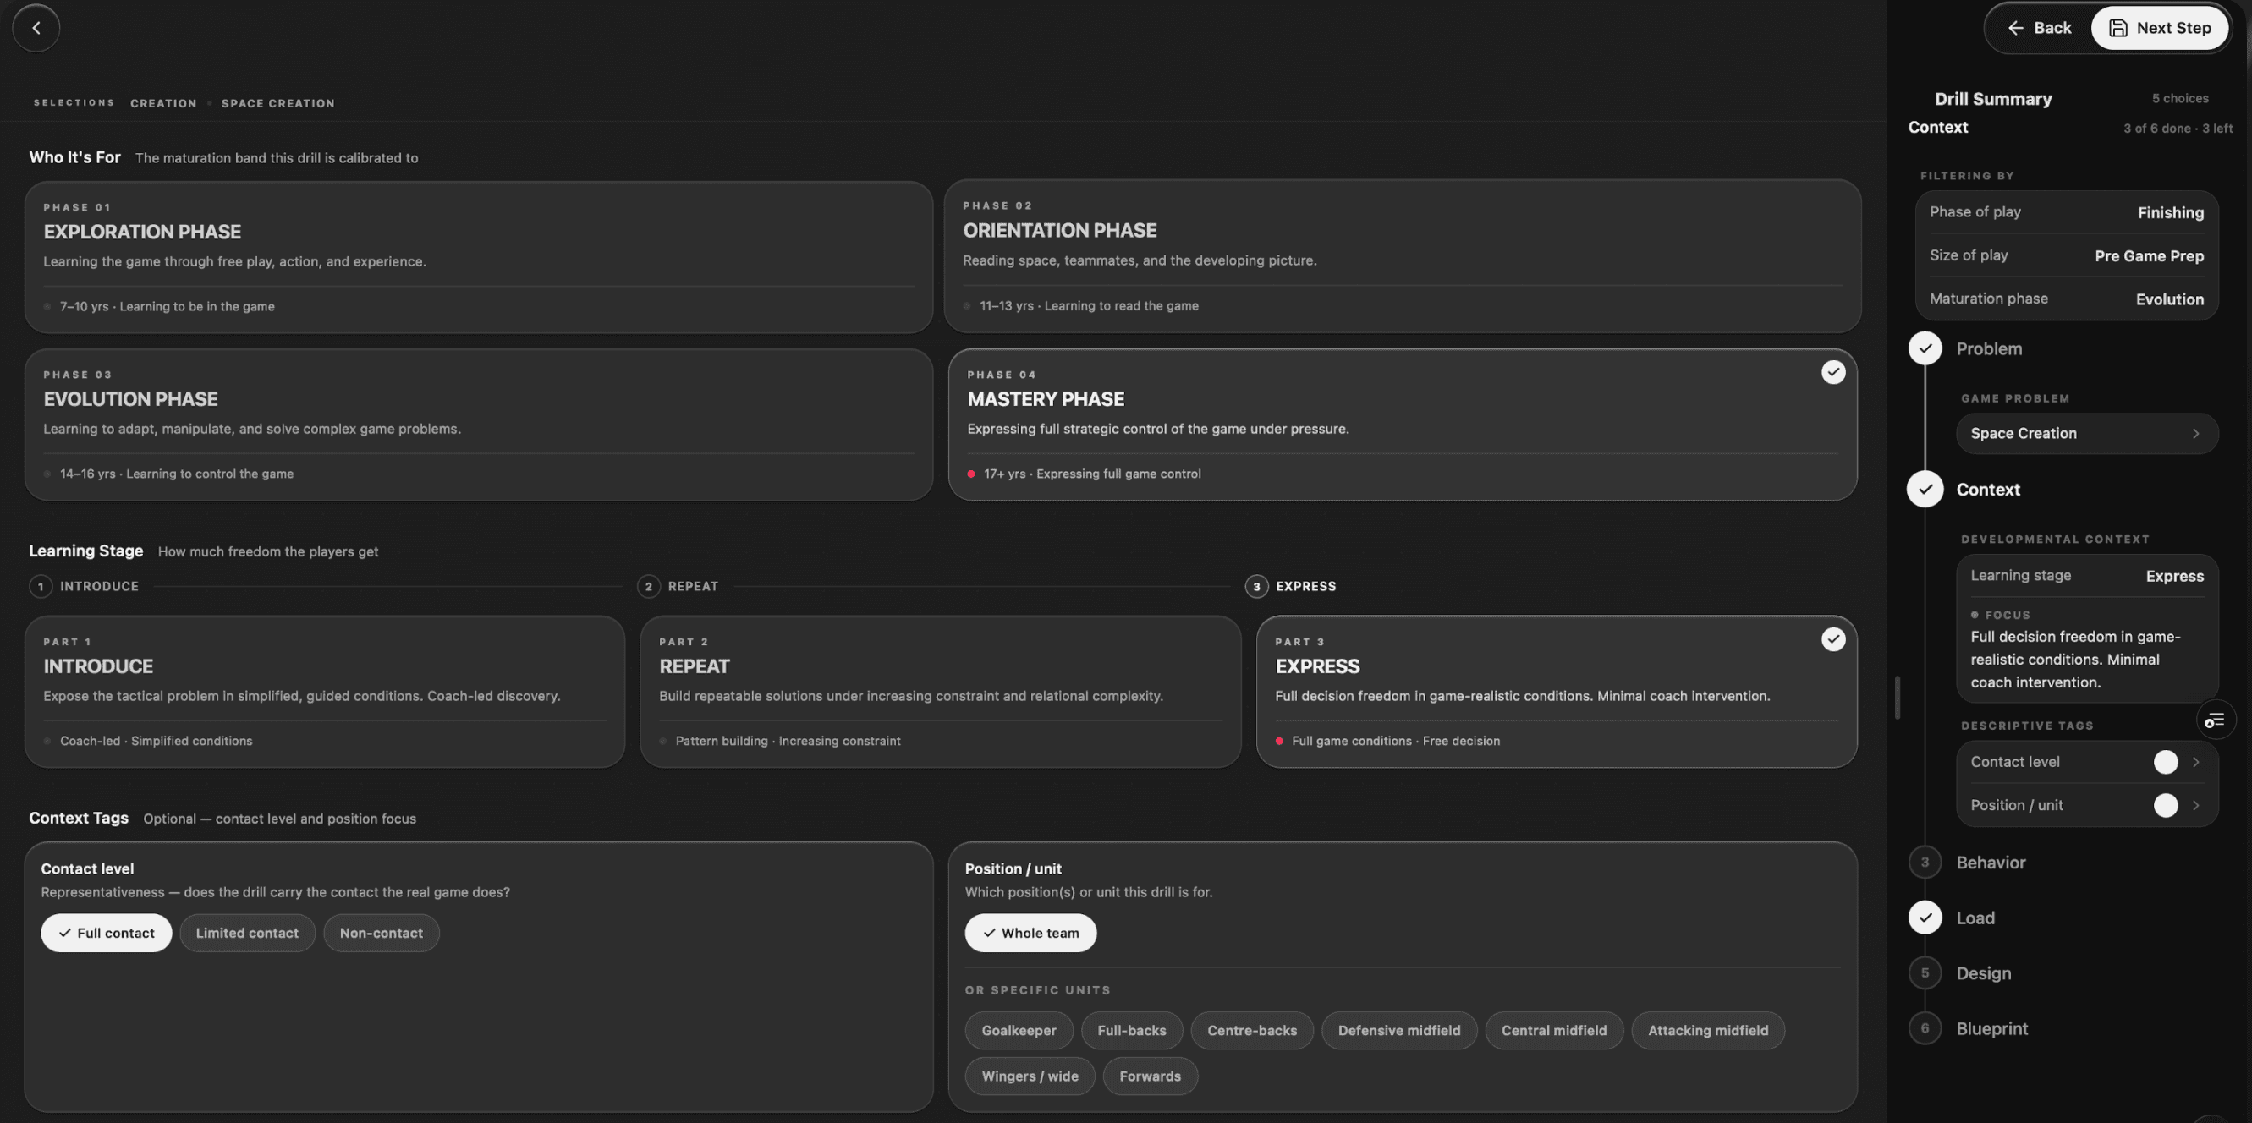Click the Design step number 5 circle
The image size is (2252, 1123).
(1925, 973)
